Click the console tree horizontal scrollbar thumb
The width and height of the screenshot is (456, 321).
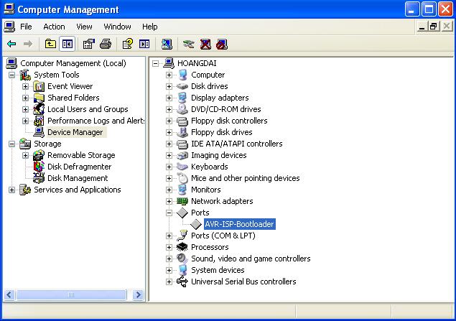click(71, 295)
